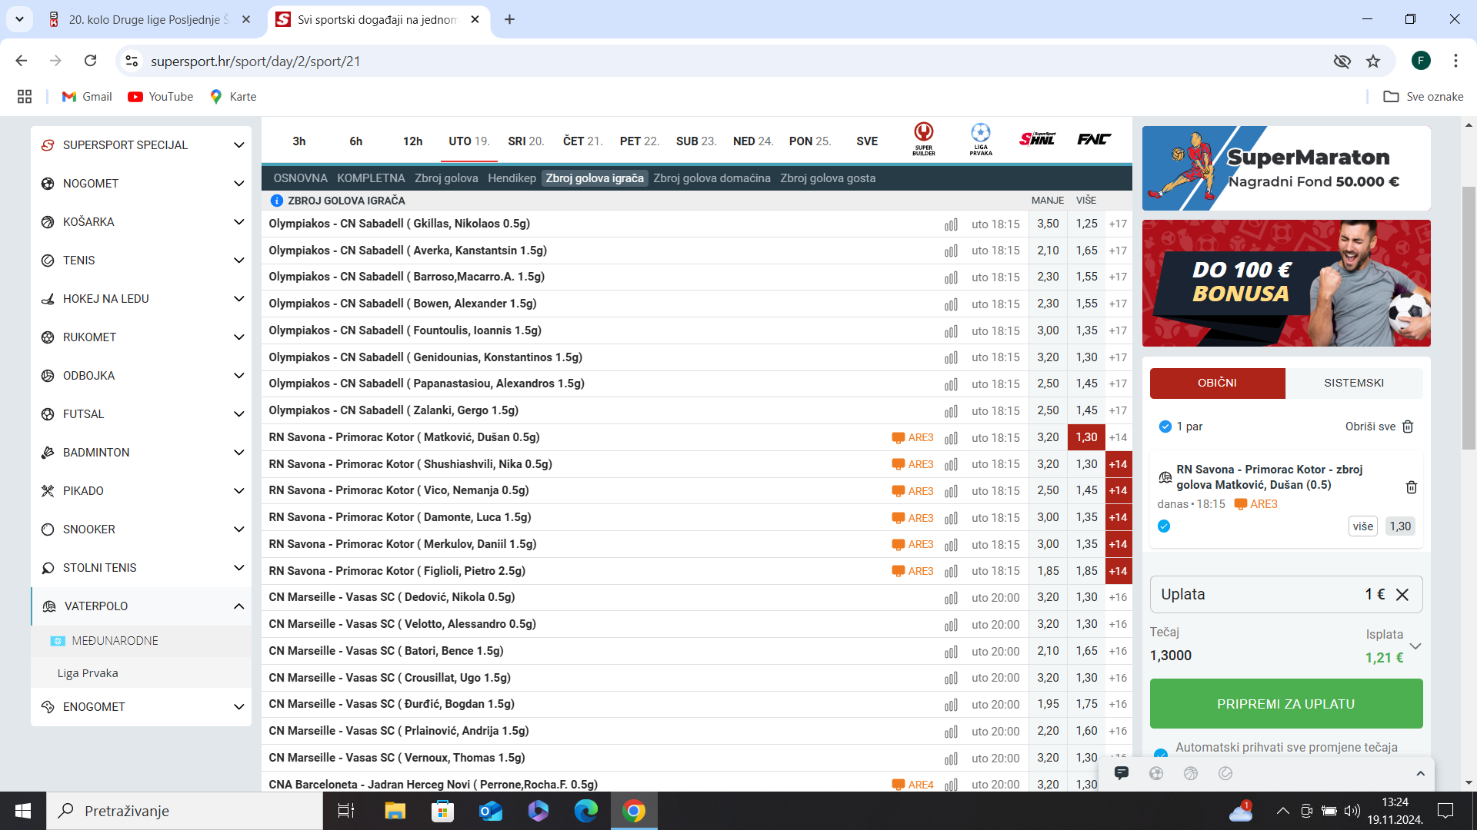Image resolution: width=1477 pixels, height=830 pixels.
Task: Open Karte maps bookmark
Action: tap(233, 97)
